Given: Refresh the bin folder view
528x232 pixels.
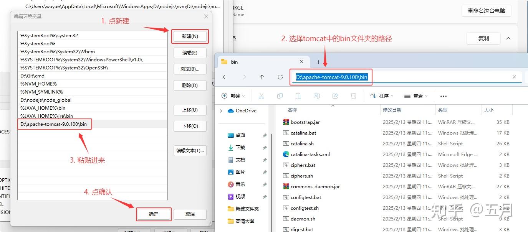Looking at the screenshot, I should click(280, 77).
